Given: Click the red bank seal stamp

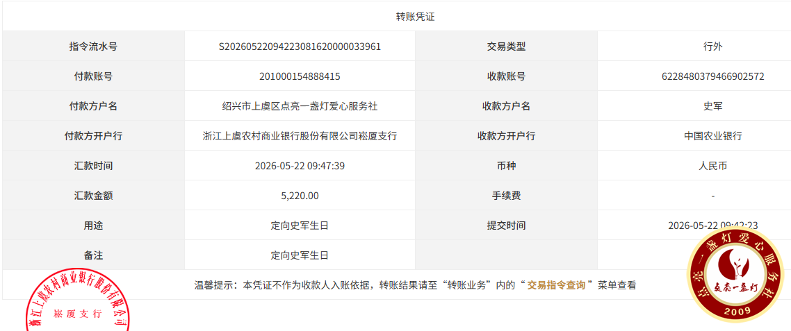Looking at the screenshot, I should point(78,300).
